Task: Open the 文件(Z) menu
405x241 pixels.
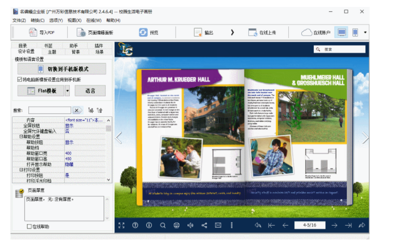Action: (19, 20)
